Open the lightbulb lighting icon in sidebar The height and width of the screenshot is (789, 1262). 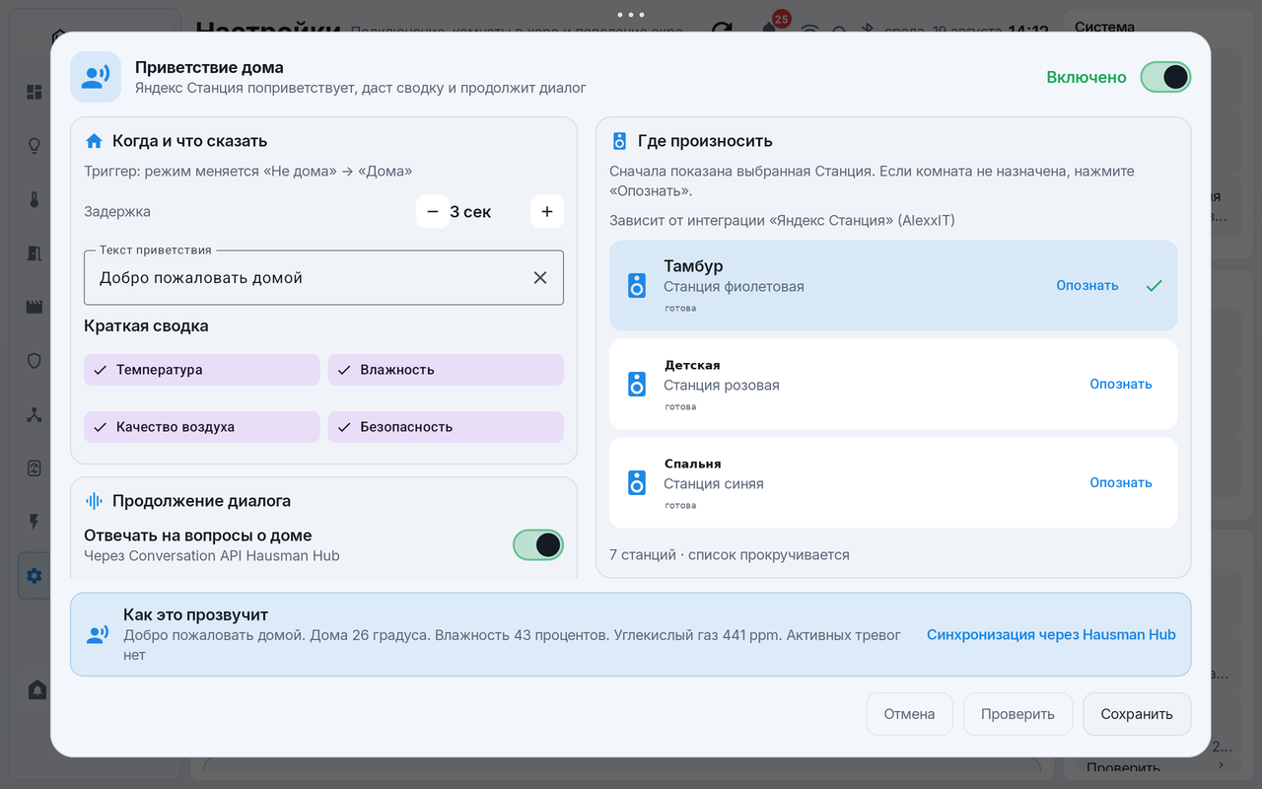tap(35, 146)
